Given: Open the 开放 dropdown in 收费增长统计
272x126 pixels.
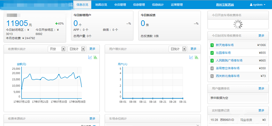Looking at the screenshot, I should [57, 49].
